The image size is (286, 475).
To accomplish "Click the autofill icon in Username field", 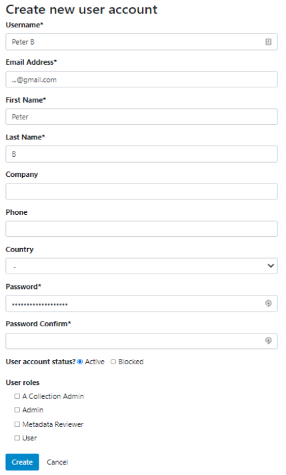I will click(x=268, y=42).
